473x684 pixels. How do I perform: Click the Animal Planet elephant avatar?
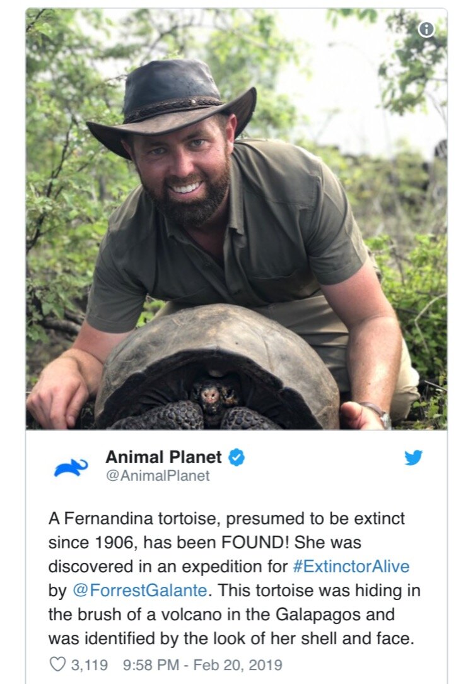(71, 468)
